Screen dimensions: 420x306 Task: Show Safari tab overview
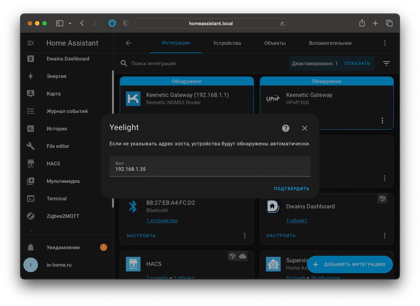click(x=389, y=23)
